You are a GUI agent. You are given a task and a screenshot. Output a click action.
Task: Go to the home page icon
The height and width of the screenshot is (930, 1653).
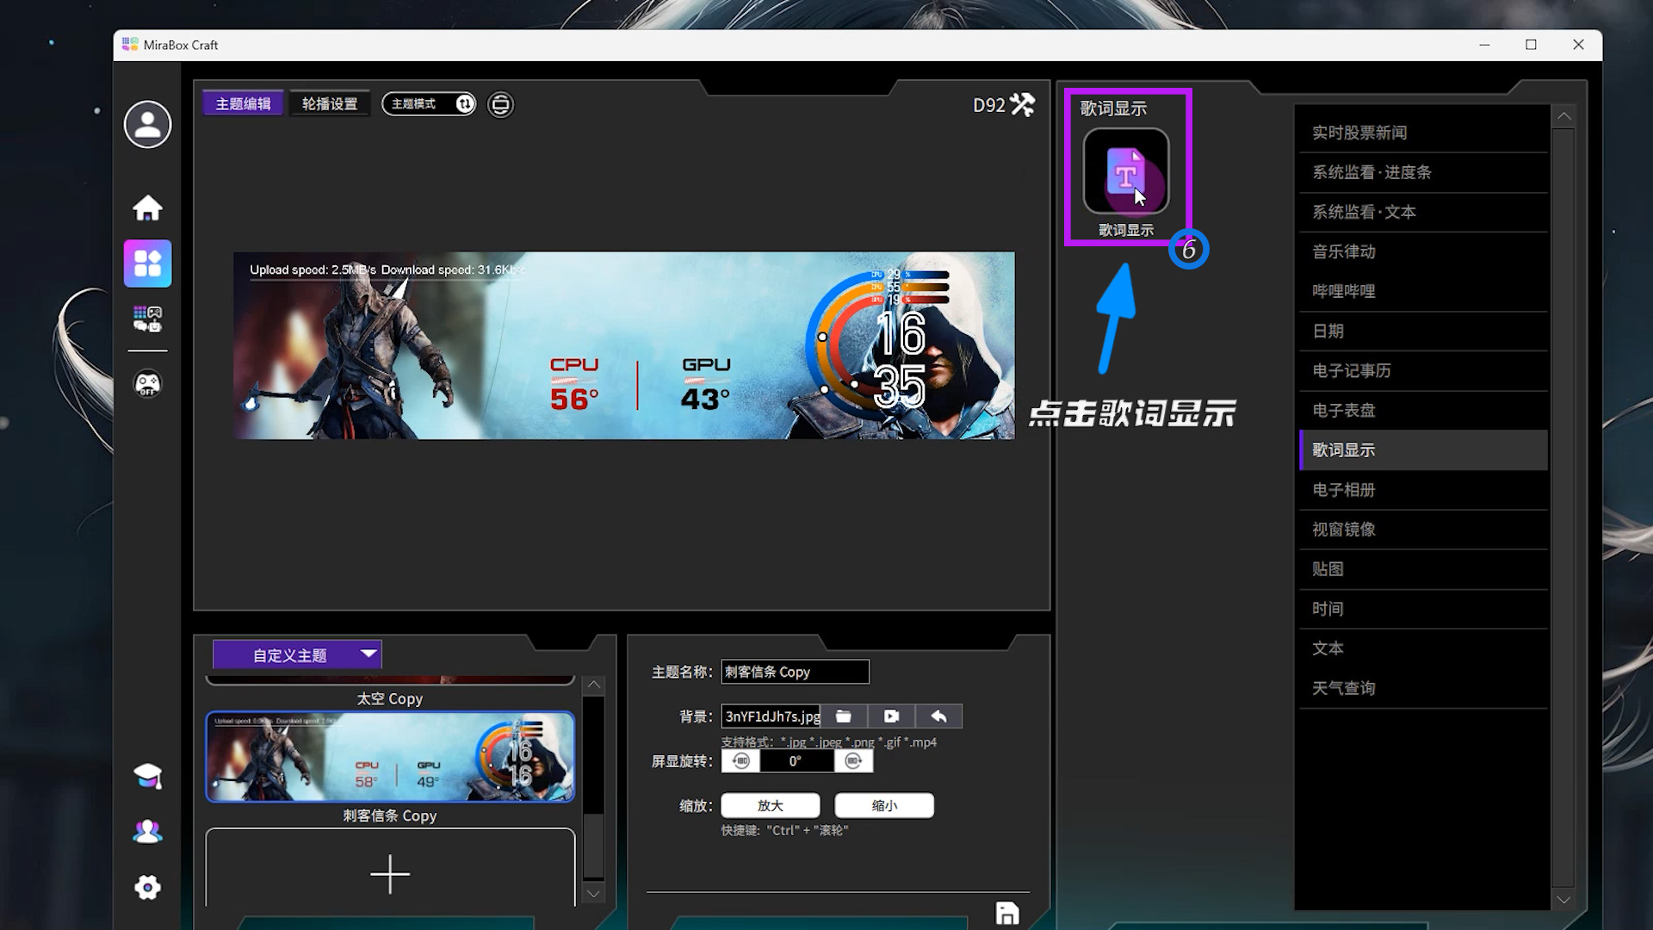[147, 208]
